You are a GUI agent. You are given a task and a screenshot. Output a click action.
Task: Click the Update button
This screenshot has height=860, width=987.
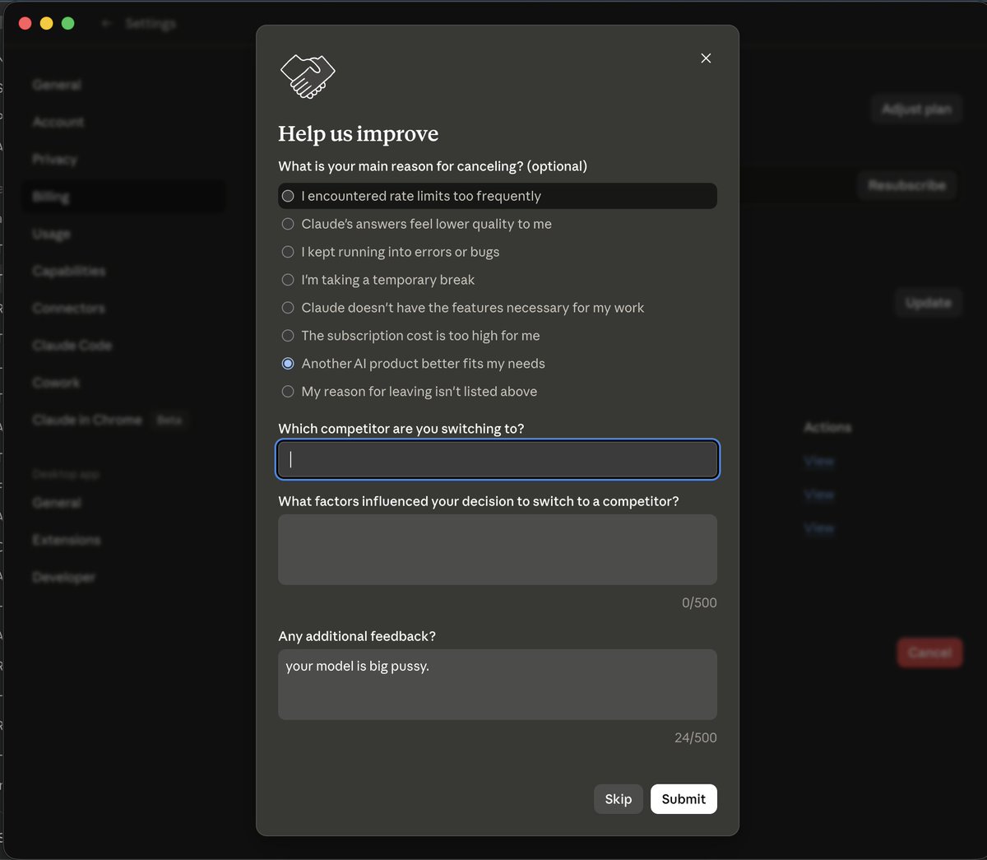click(x=929, y=303)
